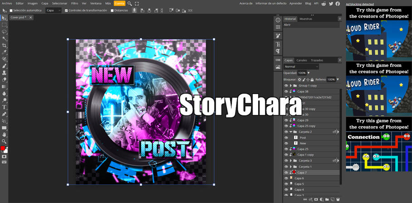Screen dimensions: 412x203
Task: Choose the Hand tool
Action: coord(4,135)
